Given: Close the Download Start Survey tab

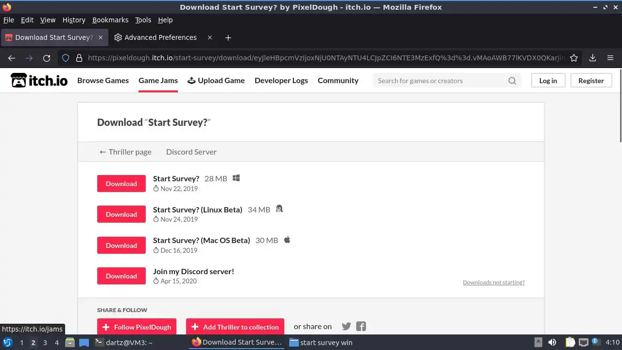Looking at the screenshot, I should pos(101,37).
